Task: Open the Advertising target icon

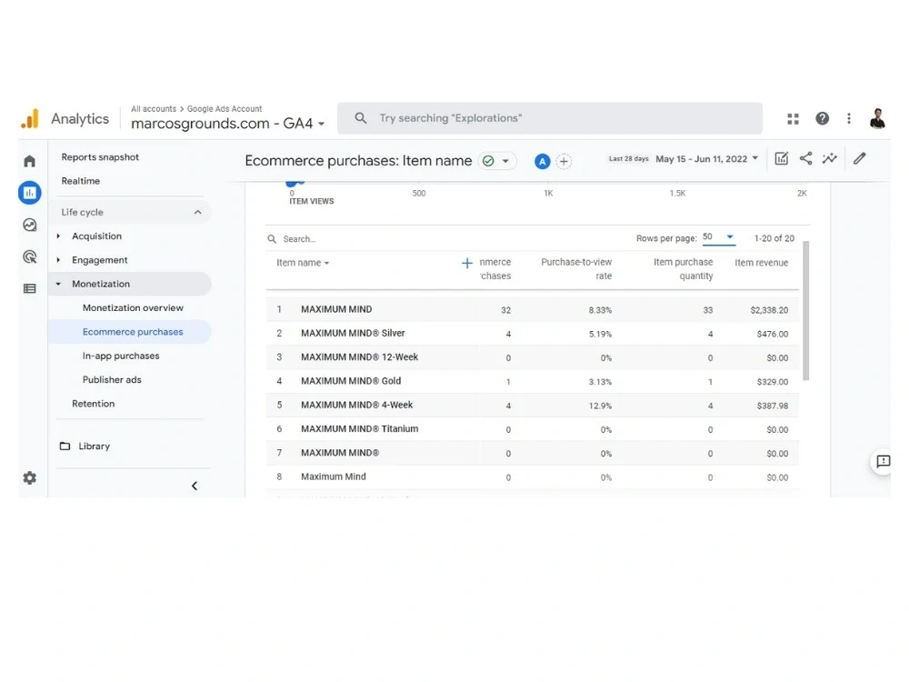Action: coord(30,256)
